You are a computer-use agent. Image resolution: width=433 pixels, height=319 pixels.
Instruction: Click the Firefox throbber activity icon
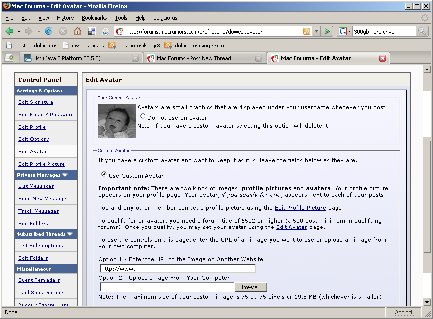click(425, 18)
